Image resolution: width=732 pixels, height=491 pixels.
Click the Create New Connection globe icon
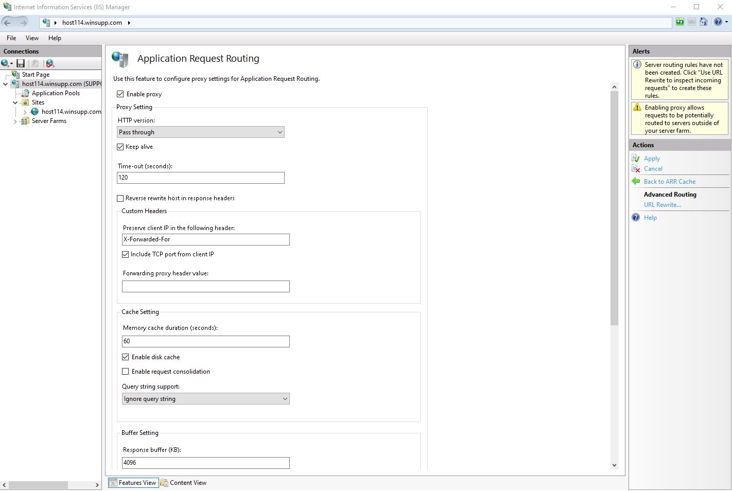5,63
